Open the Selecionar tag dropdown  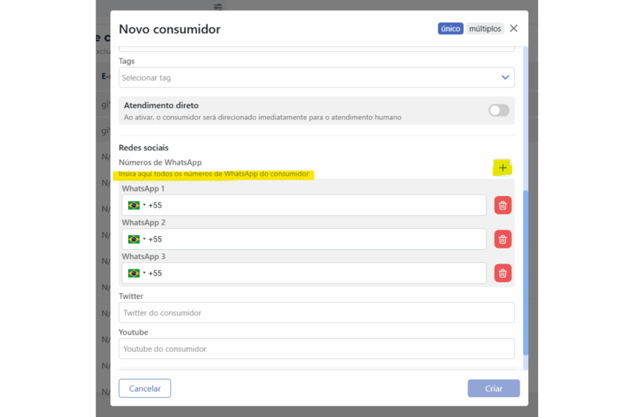[x=310, y=78]
